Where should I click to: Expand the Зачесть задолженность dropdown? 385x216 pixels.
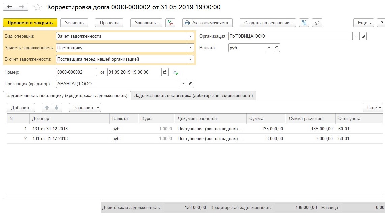click(191, 48)
